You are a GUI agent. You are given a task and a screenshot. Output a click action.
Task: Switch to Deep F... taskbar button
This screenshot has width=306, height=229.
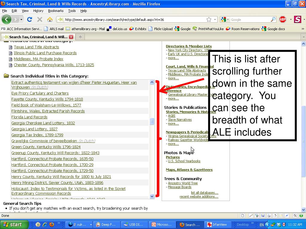tap(107, 225)
